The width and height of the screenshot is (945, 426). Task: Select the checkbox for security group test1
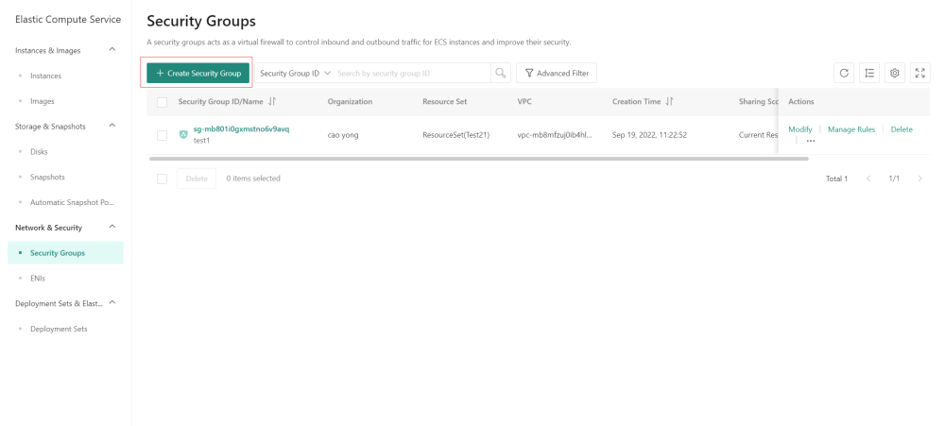163,136
